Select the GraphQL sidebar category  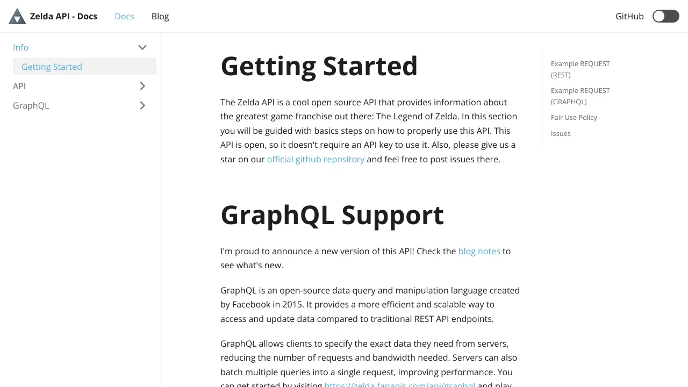point(31,105)
